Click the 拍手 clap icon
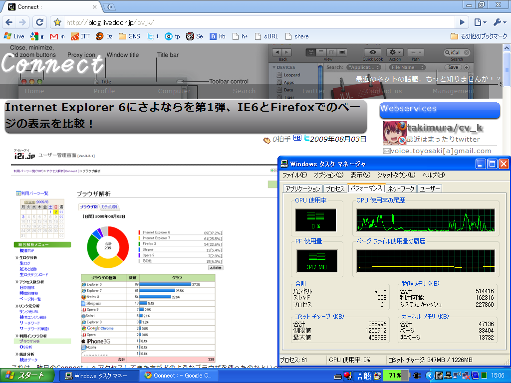The height and width of the screenshot is (383, 511). click(x=267, y=140)
